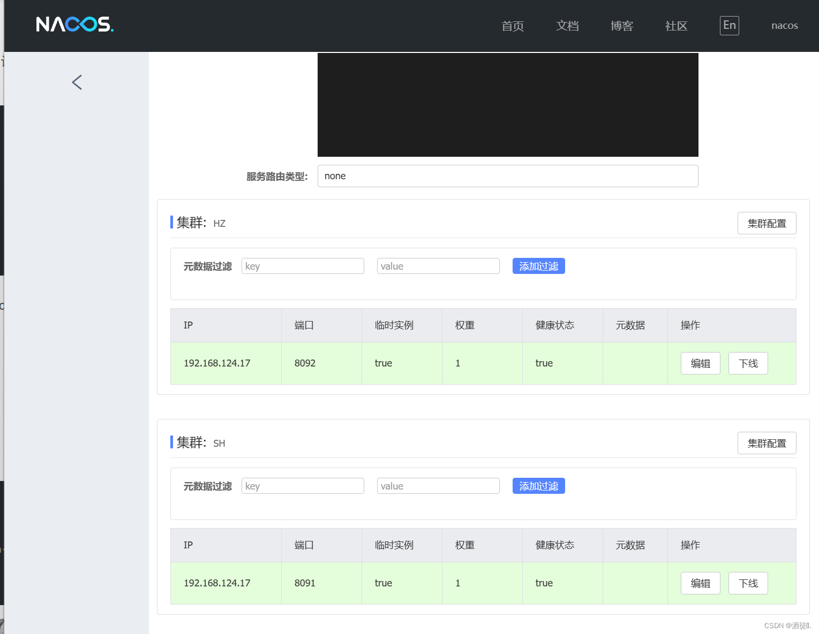
Task: Select IP 192.168.124.17 in the SH table
Action: click(217, 583)
